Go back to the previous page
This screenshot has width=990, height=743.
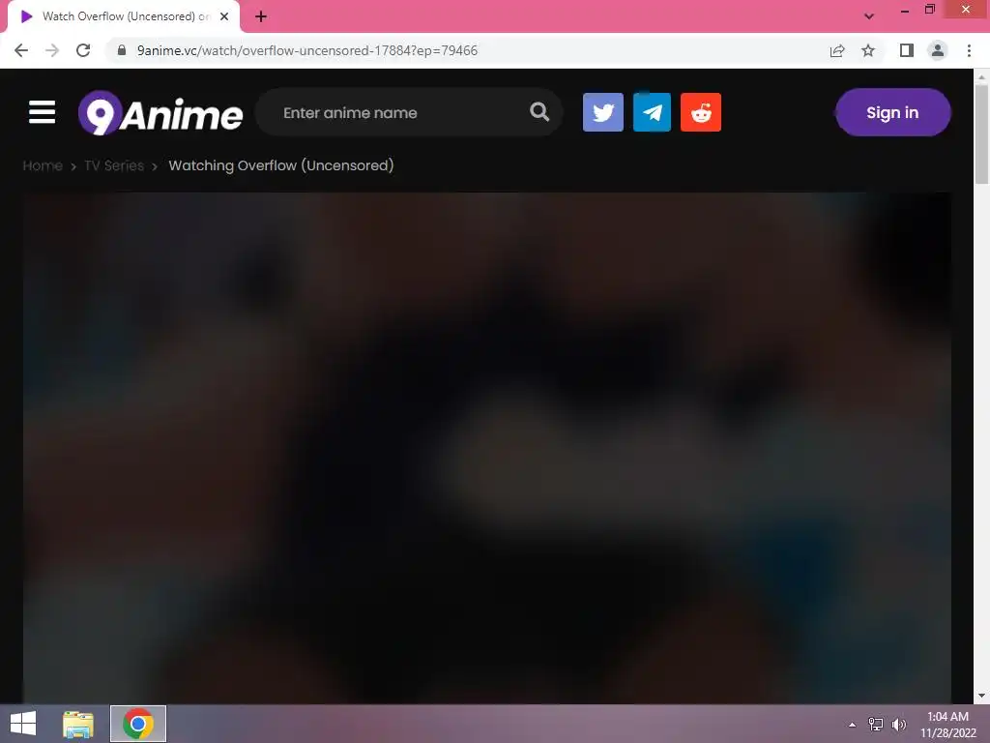[x=21, y=50]
